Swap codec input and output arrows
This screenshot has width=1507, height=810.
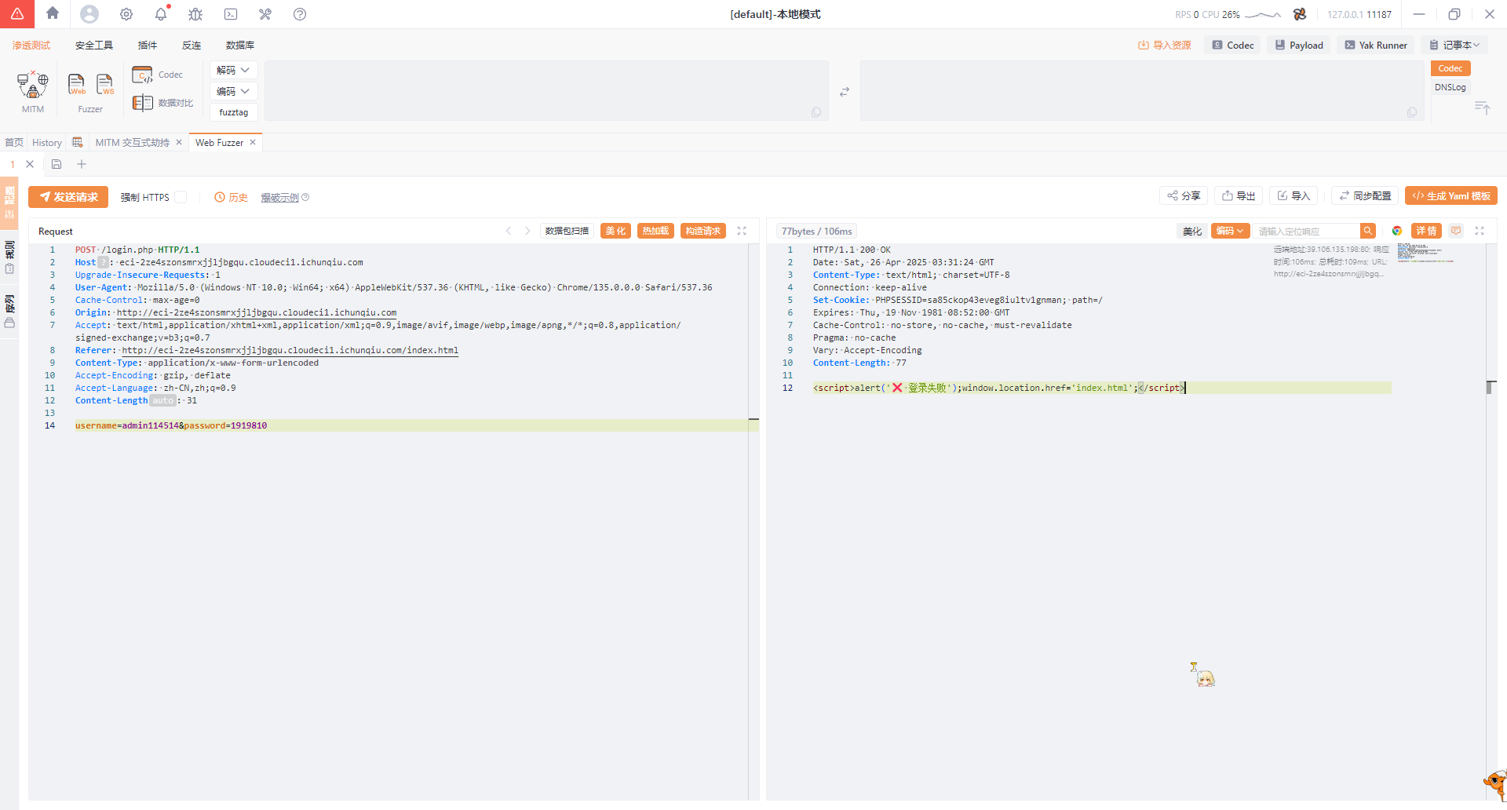tap(845, 92)
